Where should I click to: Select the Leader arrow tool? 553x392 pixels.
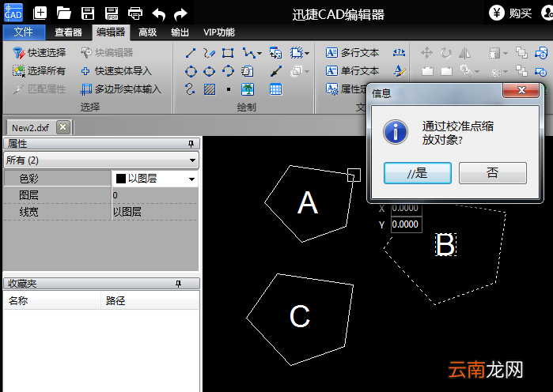pos(276,71)
